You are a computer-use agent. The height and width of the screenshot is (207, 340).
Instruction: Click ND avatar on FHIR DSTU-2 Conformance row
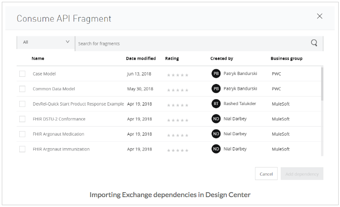point(216,119)
